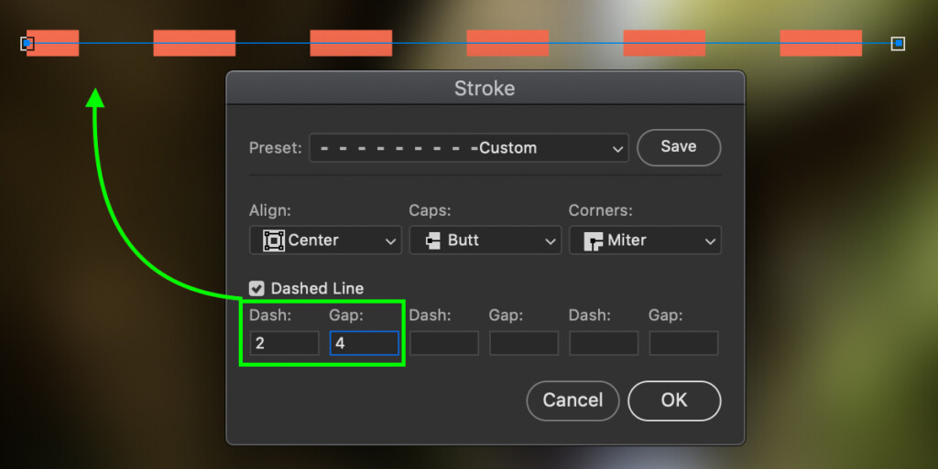The height and width of the screenshot is (469, 938).
Task: Click the Save preset button
Action: [679, 147]
